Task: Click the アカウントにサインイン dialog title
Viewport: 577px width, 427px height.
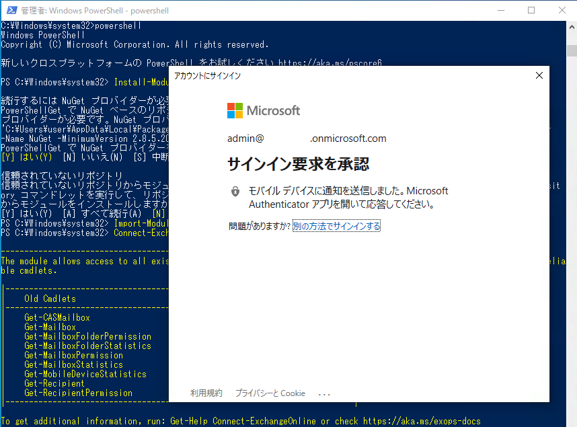Action: click(207, 76)
